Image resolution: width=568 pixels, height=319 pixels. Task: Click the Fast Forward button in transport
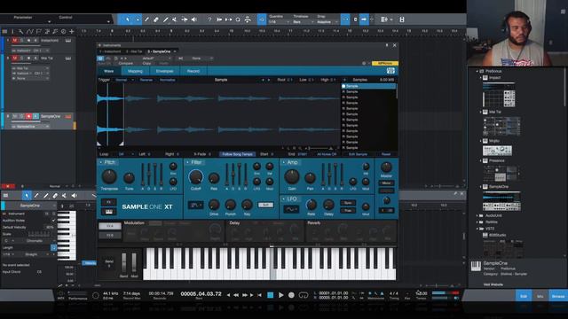click(245, 295)
